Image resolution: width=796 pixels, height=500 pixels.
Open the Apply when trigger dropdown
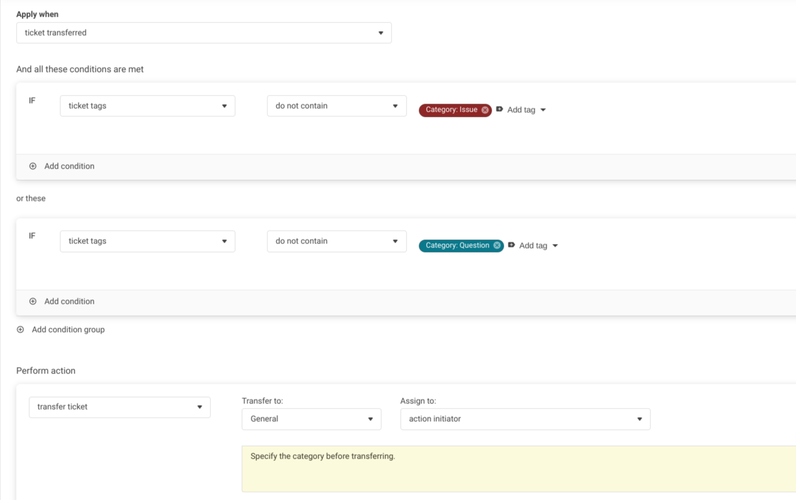204,33
